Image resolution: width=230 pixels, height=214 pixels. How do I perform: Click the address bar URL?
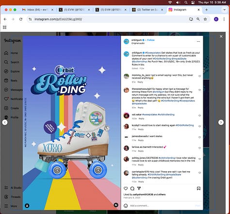58,19
